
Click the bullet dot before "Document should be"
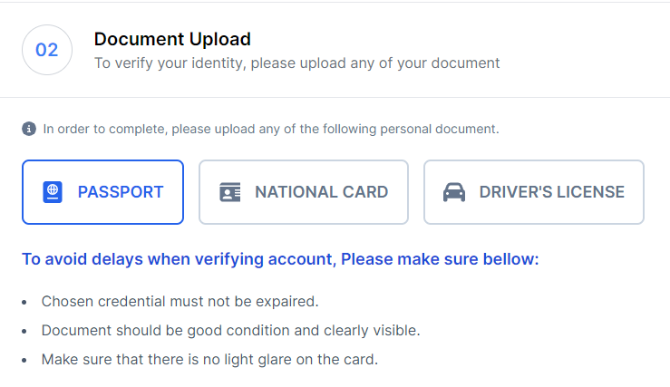(x=24, y=330)
